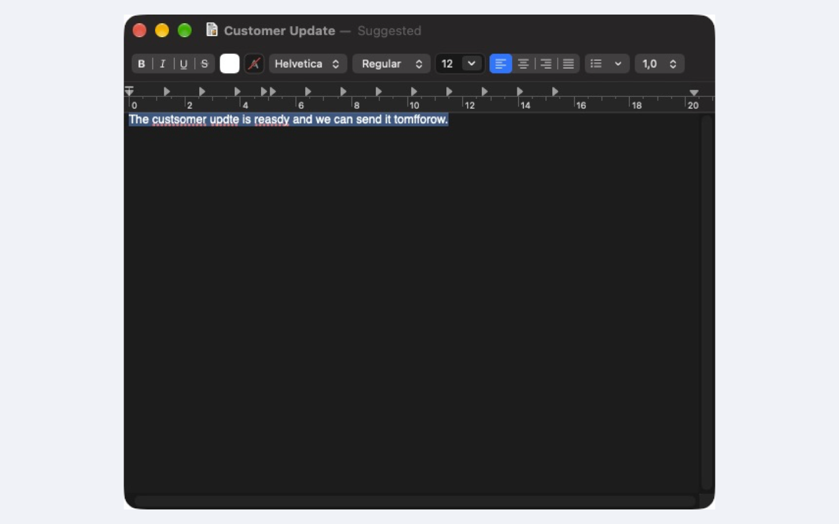Minimize the window with the yellow button

162,30
